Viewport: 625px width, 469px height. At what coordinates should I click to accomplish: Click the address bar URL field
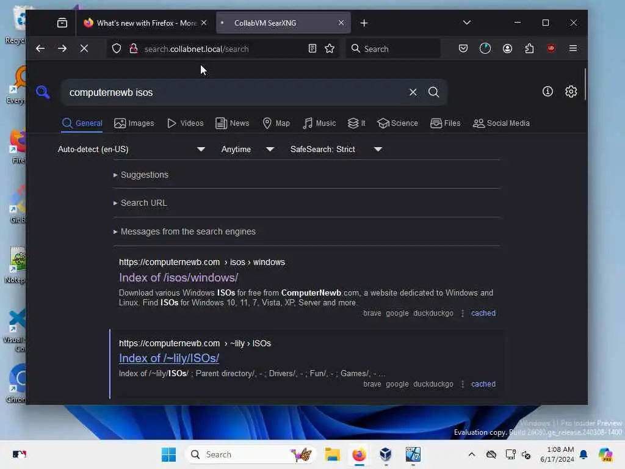(x=223, y=49)
